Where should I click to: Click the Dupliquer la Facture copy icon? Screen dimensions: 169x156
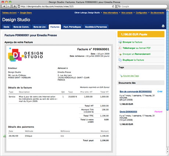click(x=120, y=60)
